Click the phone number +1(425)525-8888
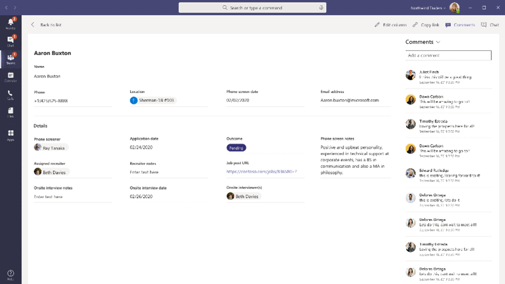The image size is (505, 284). [x=51, y=101]
